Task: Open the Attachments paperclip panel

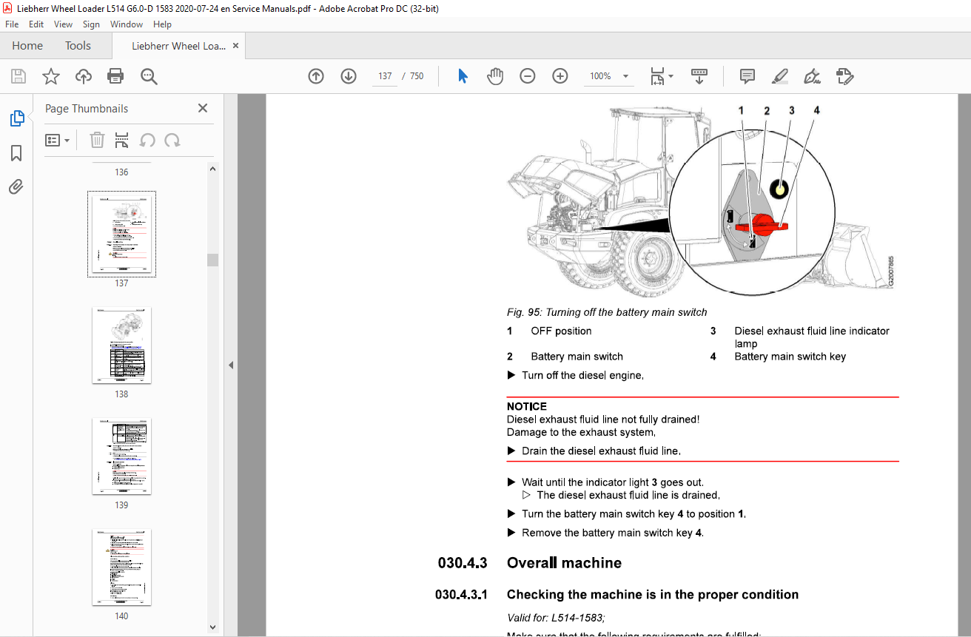Action: 16,187
